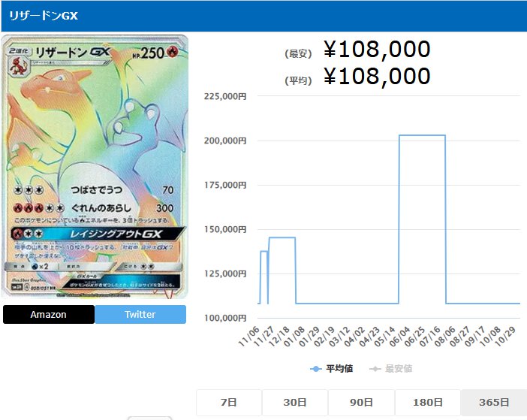The width and height of the screenshot is (527, 420).
Task: Click the リザードンGX card image
Action: pyautogui.click(x=95, y=167)
